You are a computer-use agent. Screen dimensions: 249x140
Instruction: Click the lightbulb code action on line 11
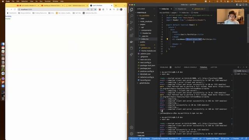tap(167, 39)
